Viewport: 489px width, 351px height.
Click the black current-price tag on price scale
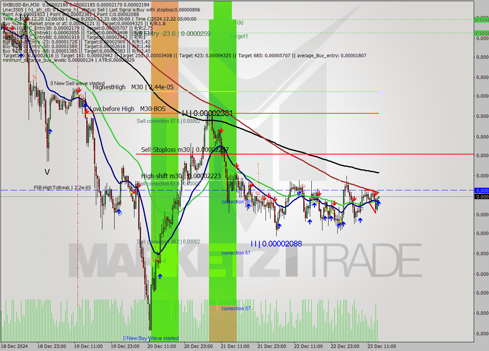pos(481,196)
